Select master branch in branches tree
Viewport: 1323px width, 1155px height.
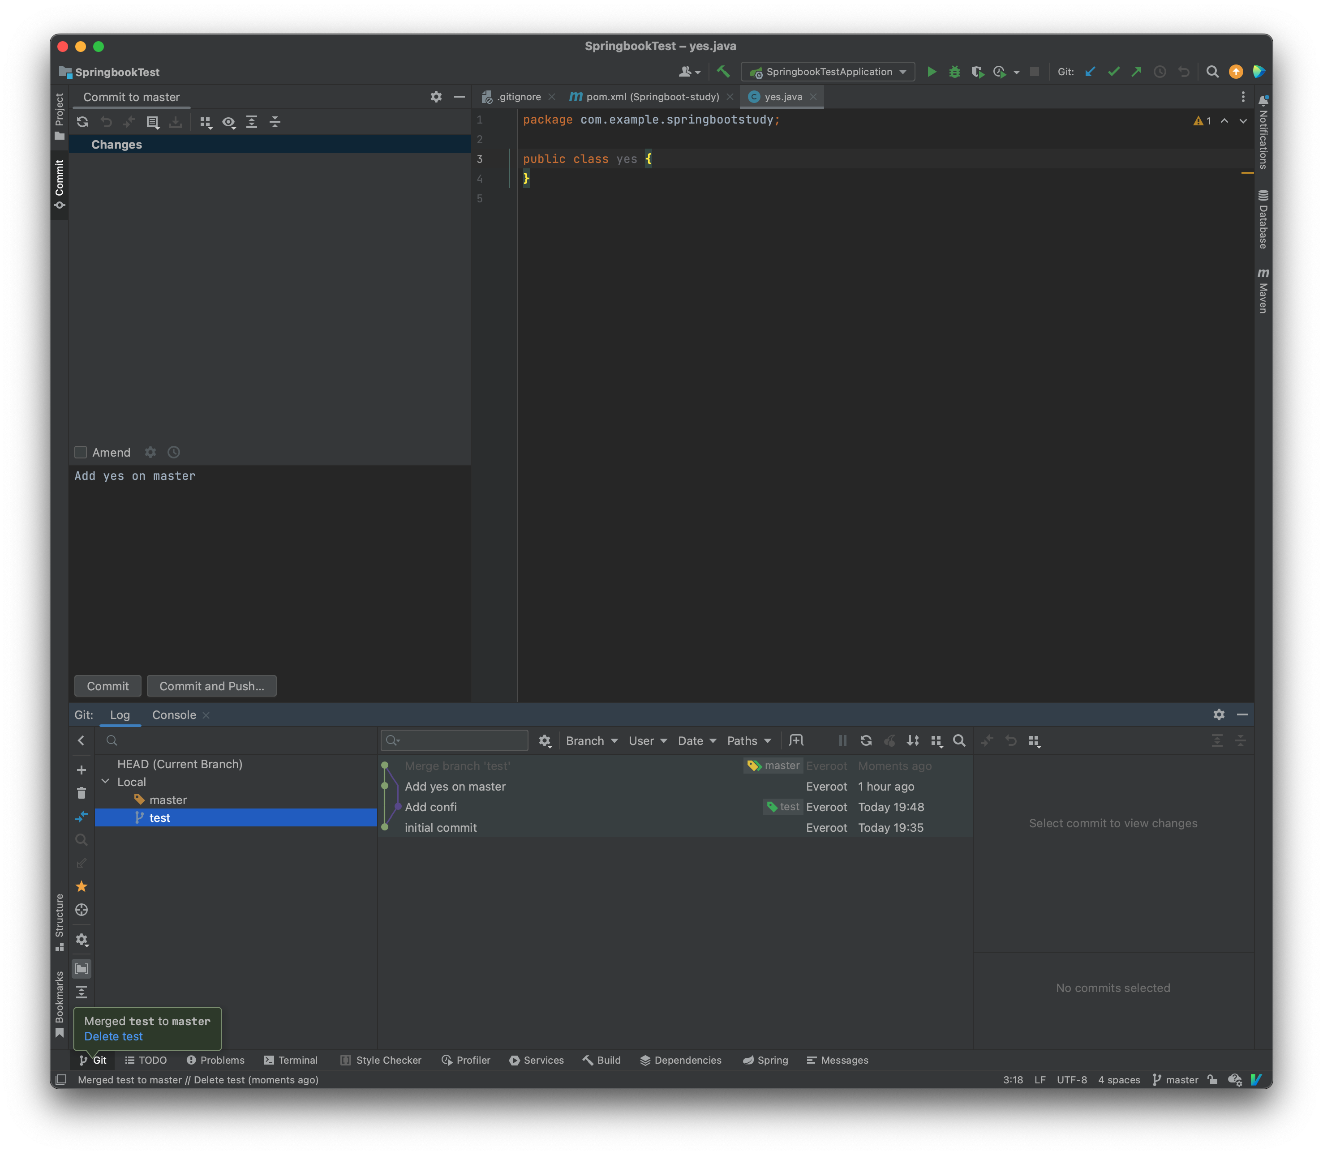pos(236,799)
